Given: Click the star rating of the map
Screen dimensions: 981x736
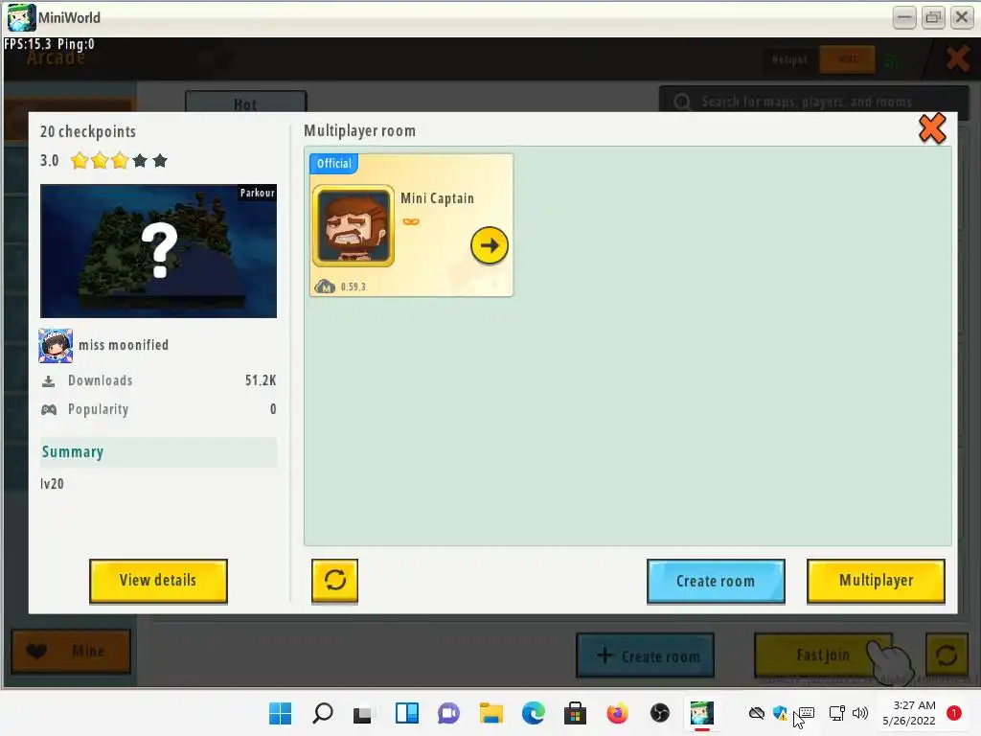Looking at the screenshot, I should click(119, 161).
